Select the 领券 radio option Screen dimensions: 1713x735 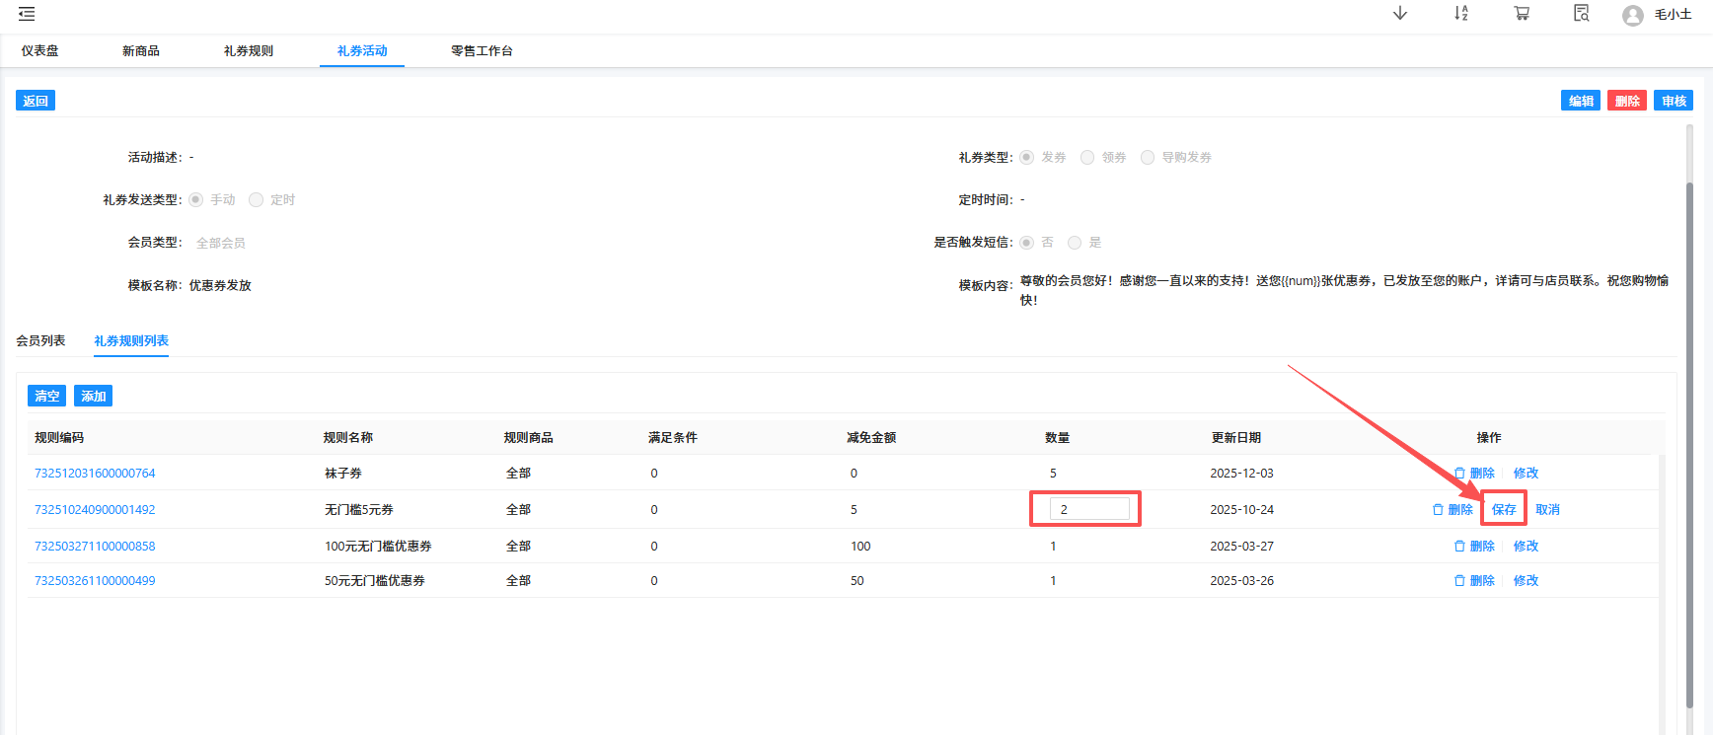[x=1087, y=157]
